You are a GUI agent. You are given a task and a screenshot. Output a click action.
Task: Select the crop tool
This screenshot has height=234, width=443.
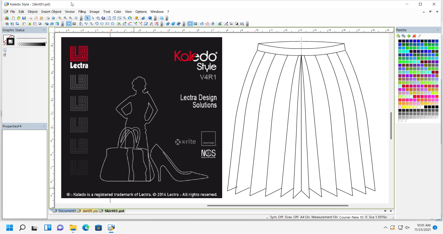pos(17,24)
